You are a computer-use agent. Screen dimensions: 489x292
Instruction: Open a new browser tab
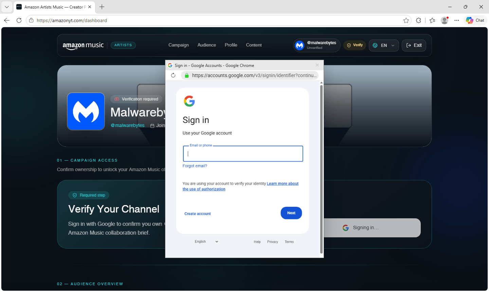tap(102, 7)
